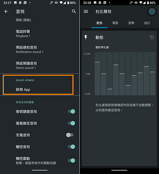The image size is (159, 174).
Task: Tap the 其他音效與震動 section header
Action: click(25, 102)
